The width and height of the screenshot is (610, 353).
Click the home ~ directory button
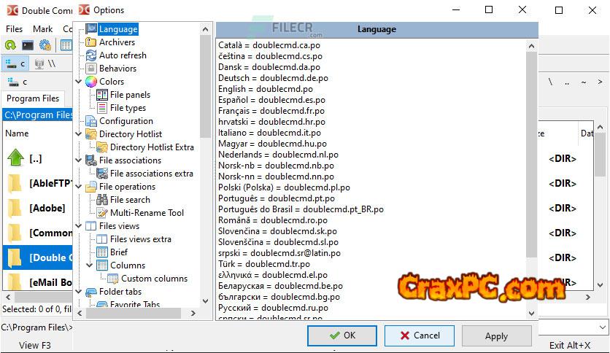click(584, 82)
